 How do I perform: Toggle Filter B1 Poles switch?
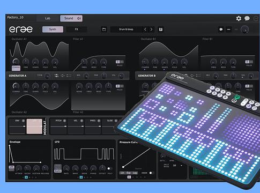(x=249, y=62)
